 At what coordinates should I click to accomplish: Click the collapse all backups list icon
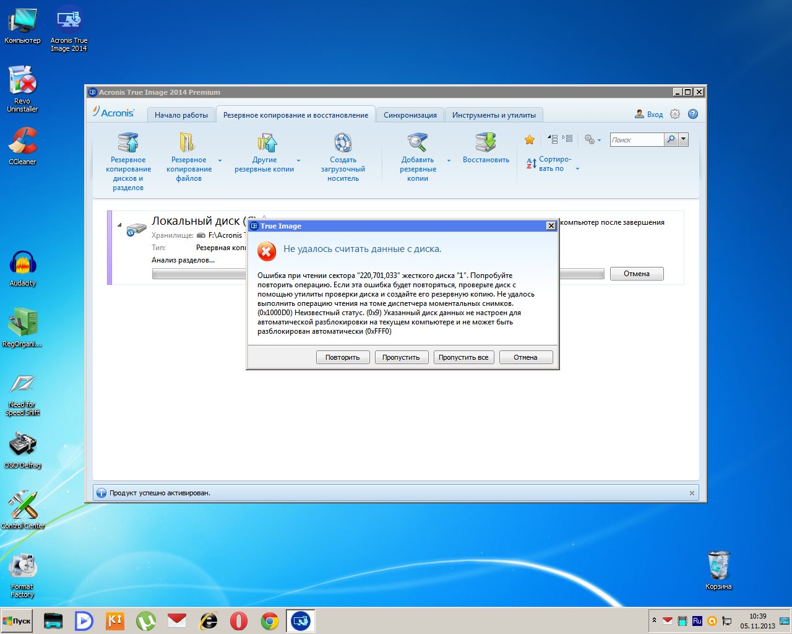coord(553,139)
